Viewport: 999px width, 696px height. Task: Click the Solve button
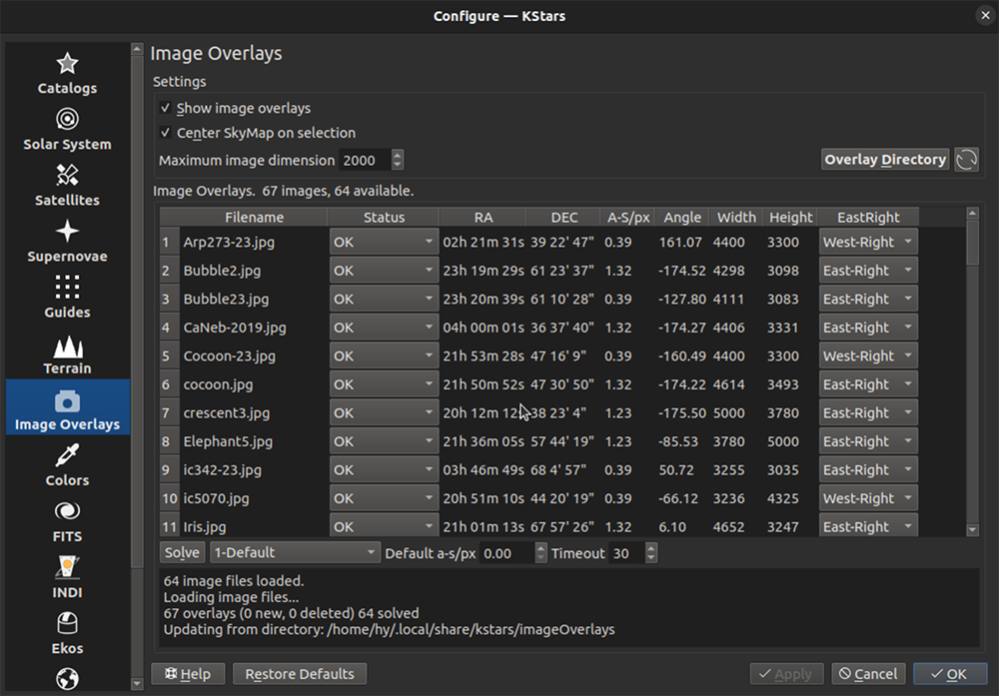click(182, 551)
